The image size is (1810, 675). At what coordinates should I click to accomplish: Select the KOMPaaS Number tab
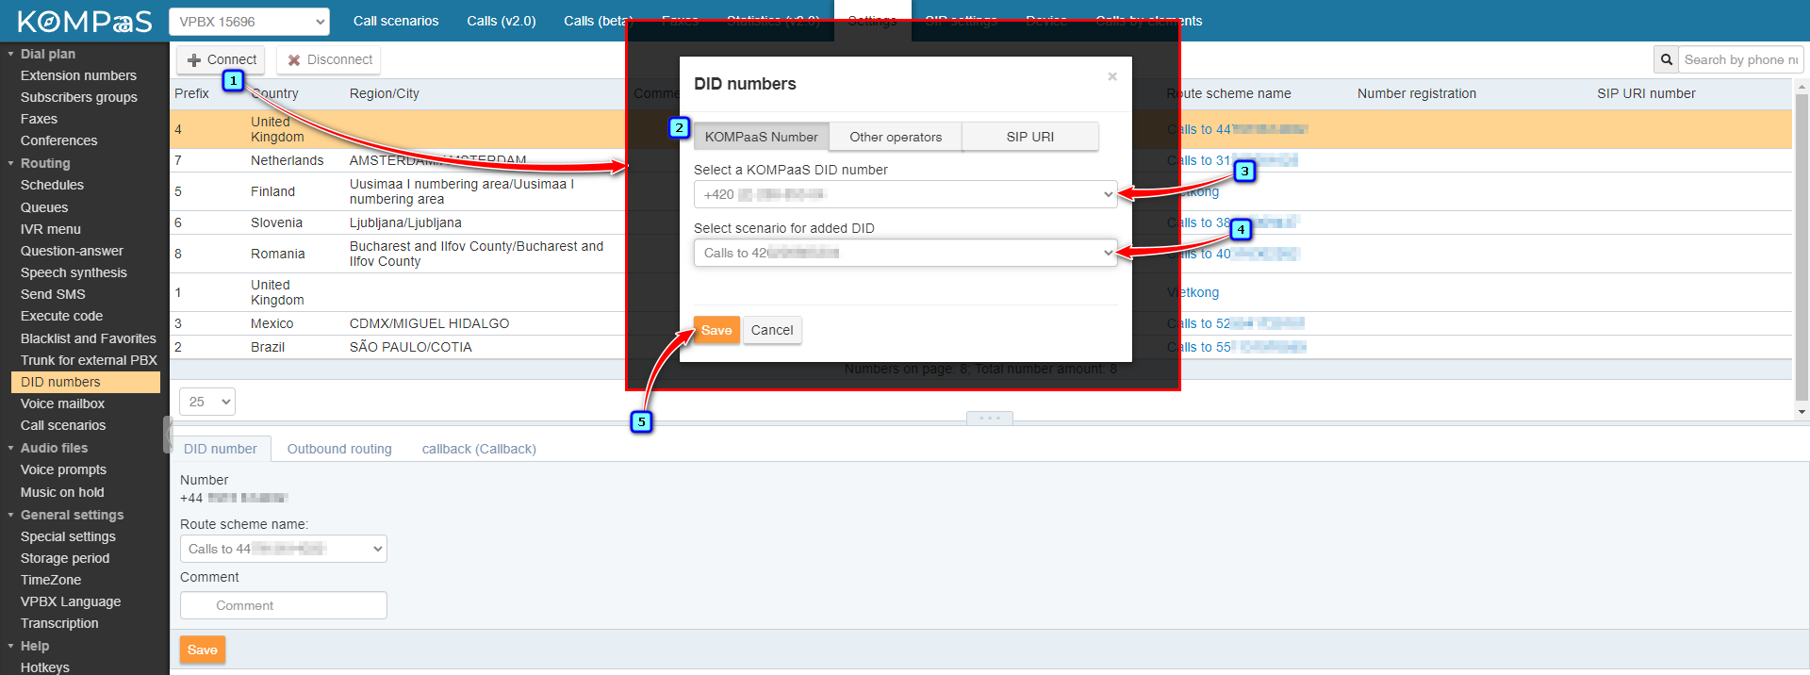[761, 137]
